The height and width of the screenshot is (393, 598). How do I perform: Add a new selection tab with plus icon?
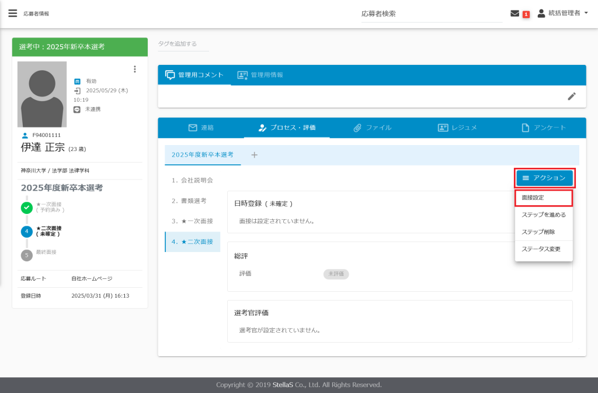[x=254, y=155]
